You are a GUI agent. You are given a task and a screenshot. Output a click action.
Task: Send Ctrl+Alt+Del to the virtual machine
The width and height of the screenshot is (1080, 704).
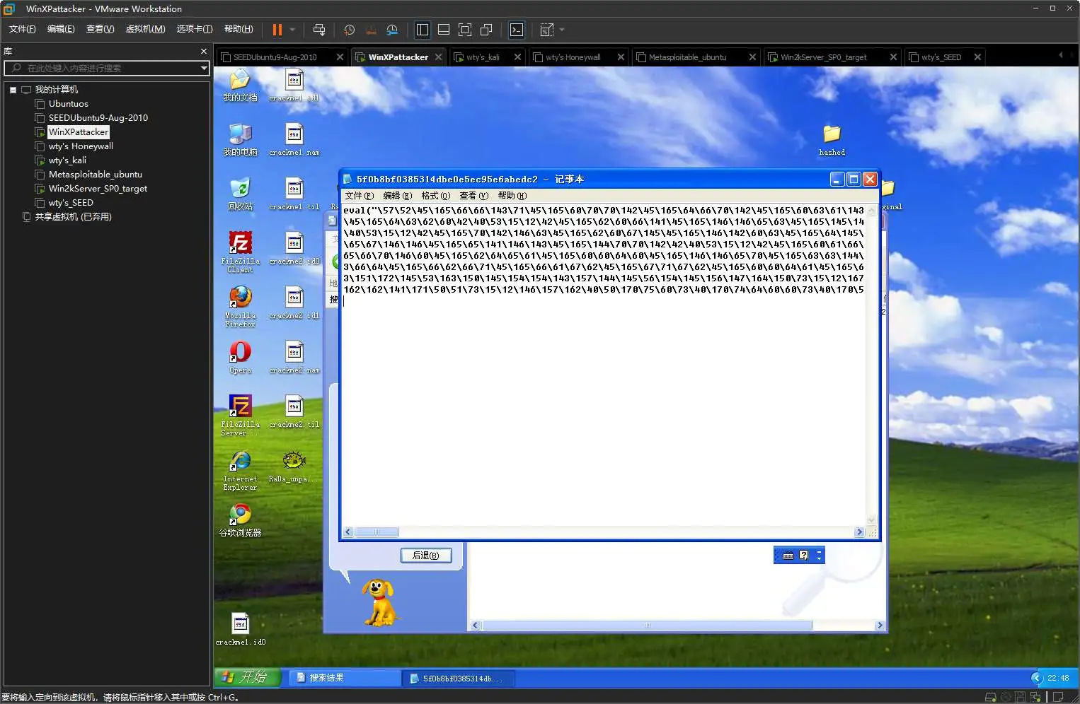[x=319, y=30]
